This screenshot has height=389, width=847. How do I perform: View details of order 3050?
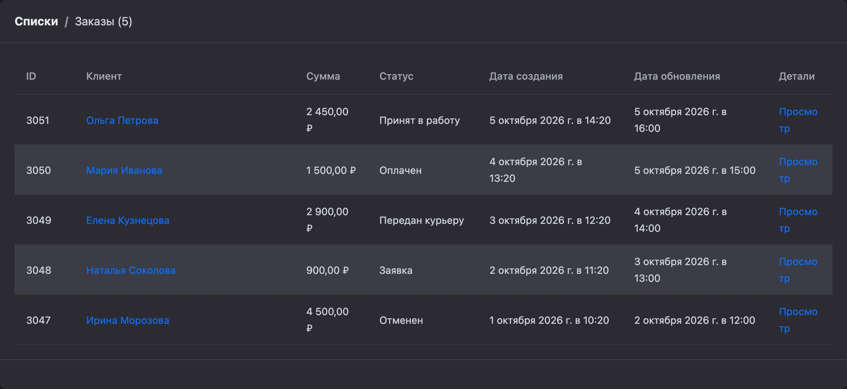click(x=798, y=170)
